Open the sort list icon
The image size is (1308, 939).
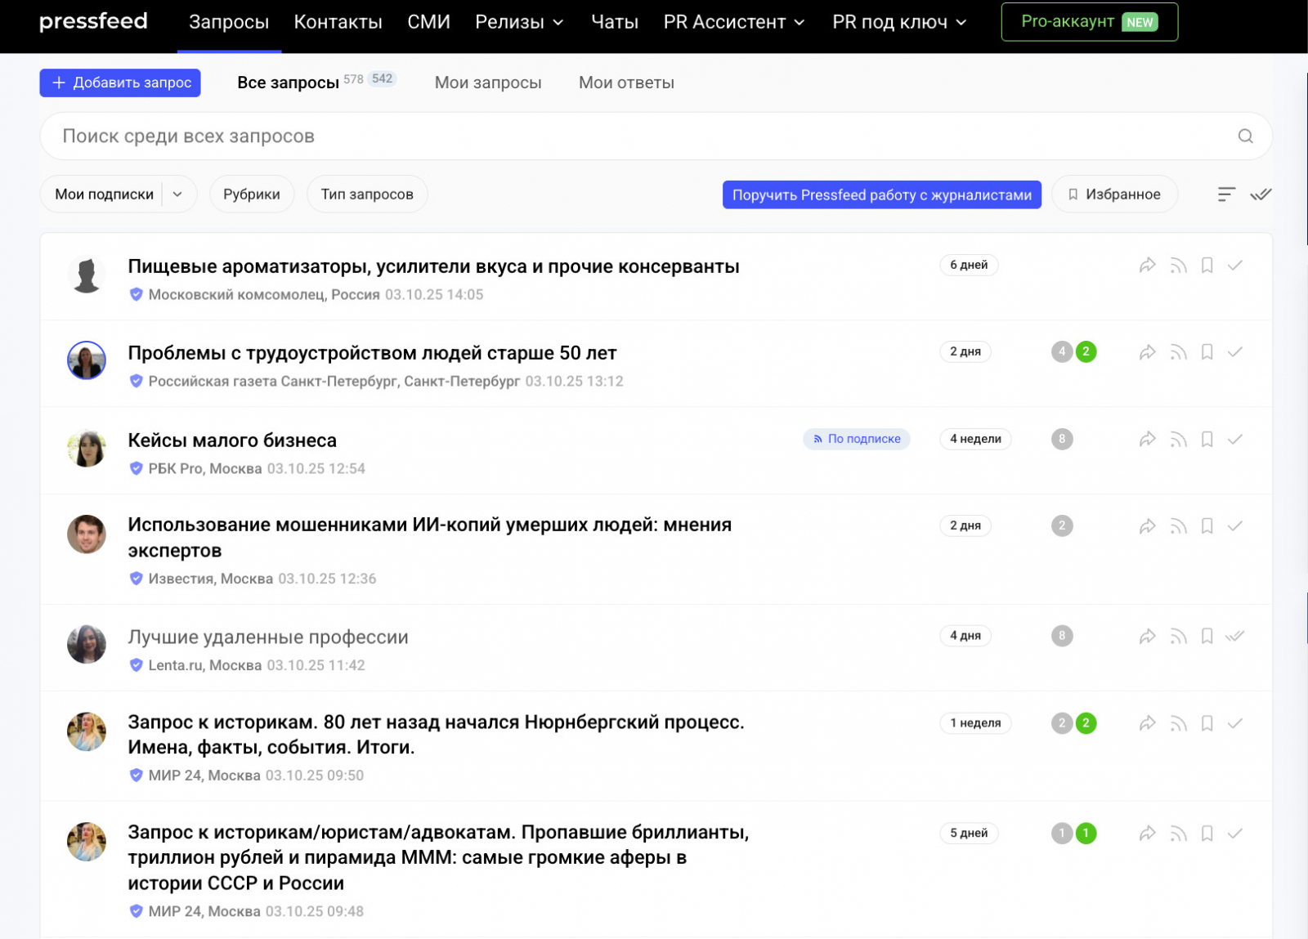click(x=1226, y=195)
